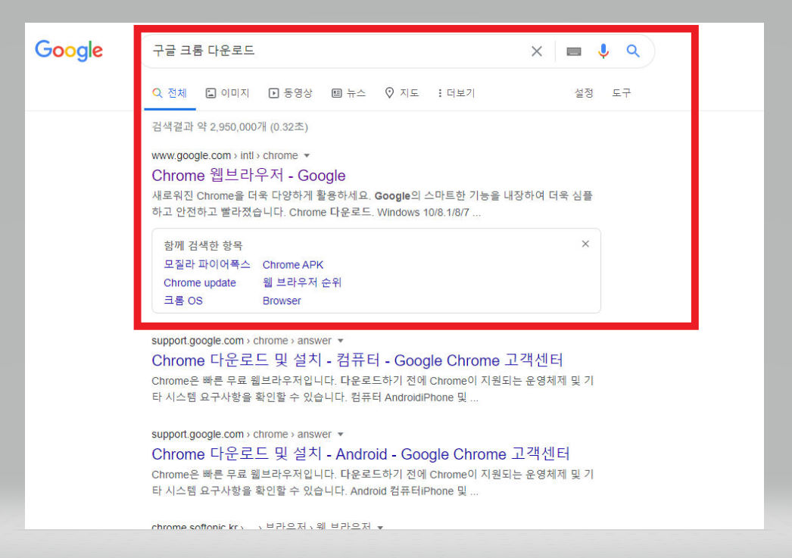792x558 pixels.
Task: Open Chrome 다운로드 및 설치 - 컴퓨터 result
Action: point(357,360)
